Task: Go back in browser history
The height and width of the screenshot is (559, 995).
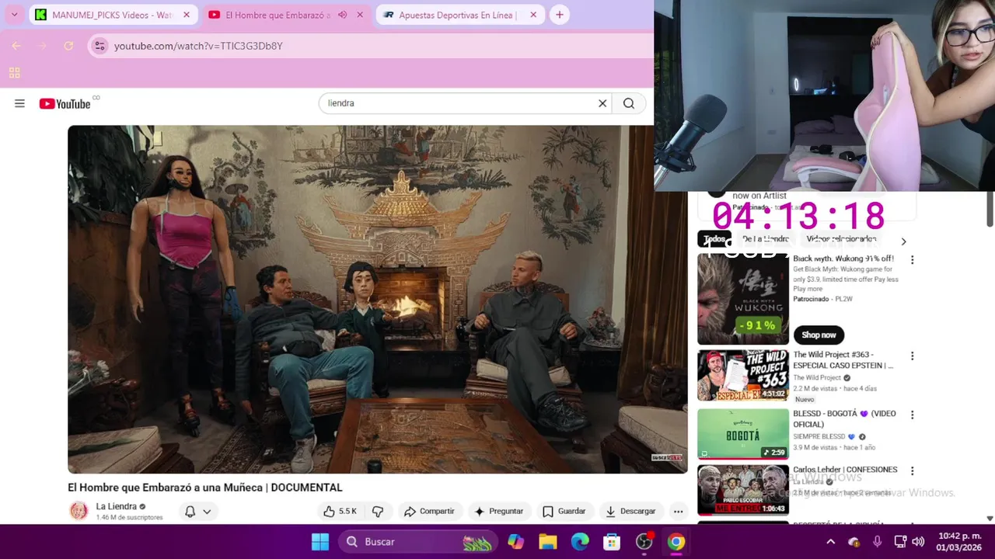Action: point(16,46)
